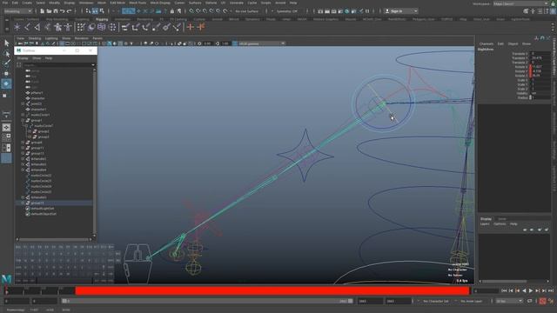Select the Paint Selection tool in toolbox

[6, 63]
